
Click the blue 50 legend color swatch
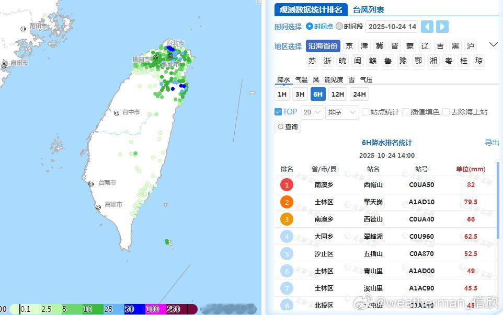[134, 309]
